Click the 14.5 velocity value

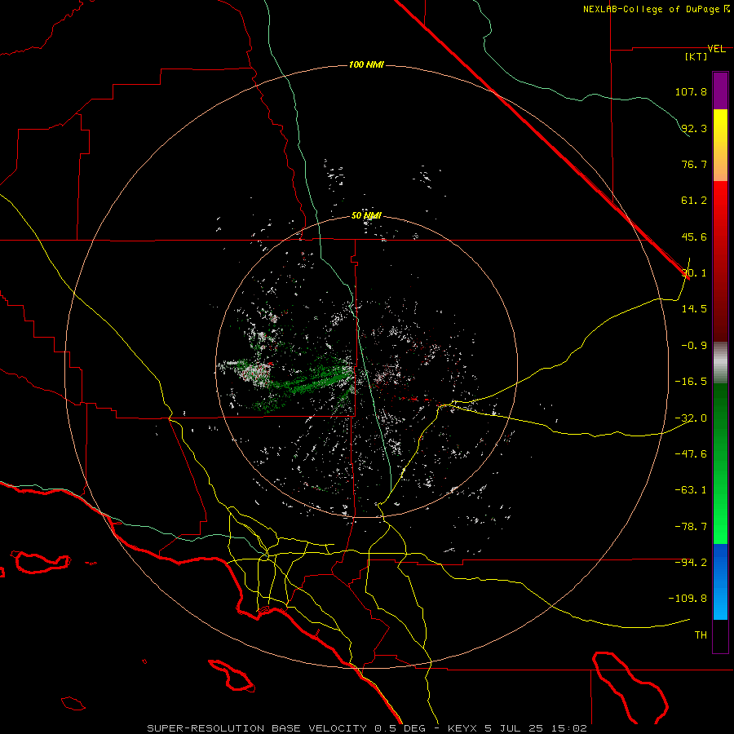(x=694, y=309)
